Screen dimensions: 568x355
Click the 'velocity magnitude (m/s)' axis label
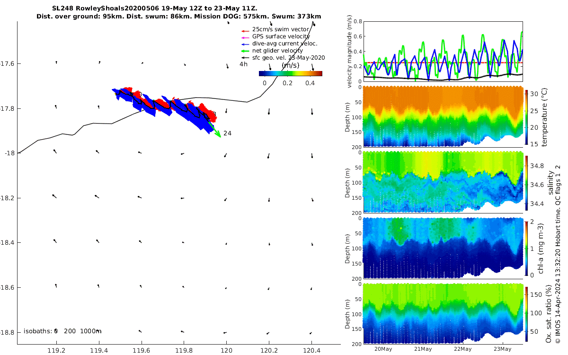[350, 52]
